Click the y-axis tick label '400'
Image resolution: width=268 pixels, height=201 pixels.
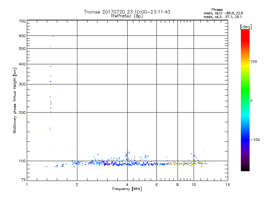click(22, 64)
